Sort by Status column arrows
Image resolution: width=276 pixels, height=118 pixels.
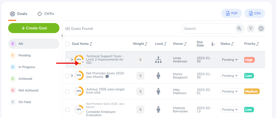tap(232, 44)
